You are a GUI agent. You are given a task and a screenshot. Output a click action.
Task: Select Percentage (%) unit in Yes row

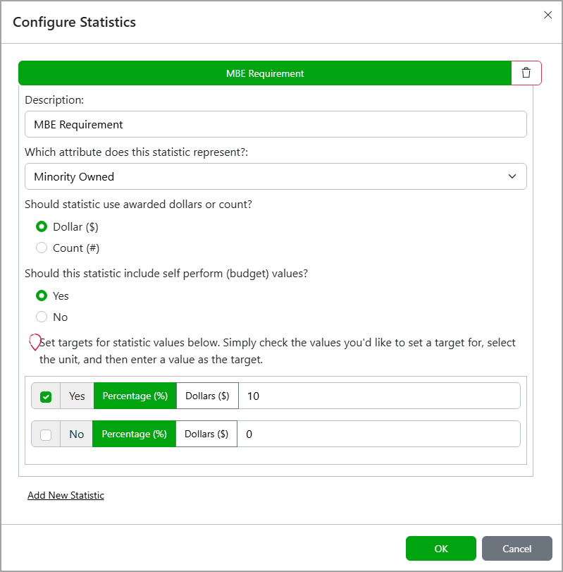coord(135,396)
